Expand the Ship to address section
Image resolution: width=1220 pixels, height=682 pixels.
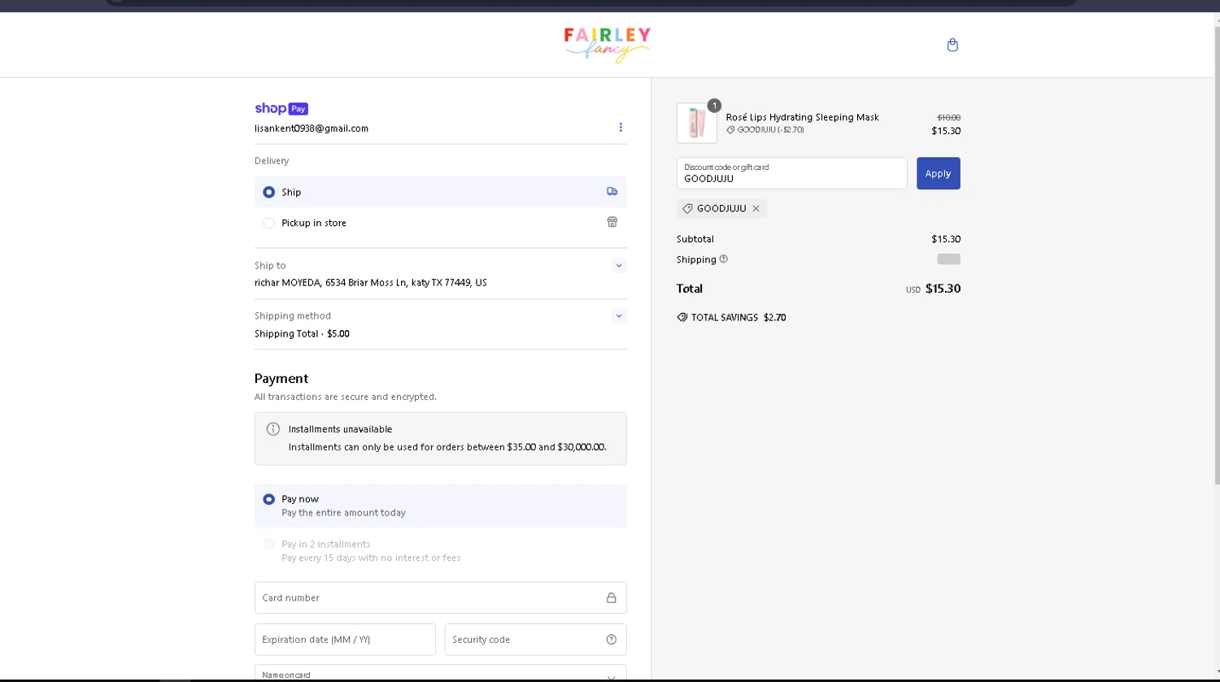(619, 266)
